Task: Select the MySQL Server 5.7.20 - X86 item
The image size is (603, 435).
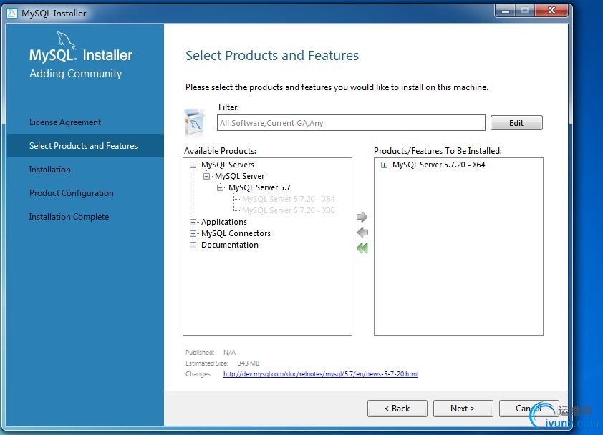Action: coord(289,210)
